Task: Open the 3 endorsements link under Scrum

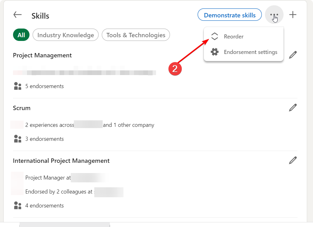Action: [44, 139]
